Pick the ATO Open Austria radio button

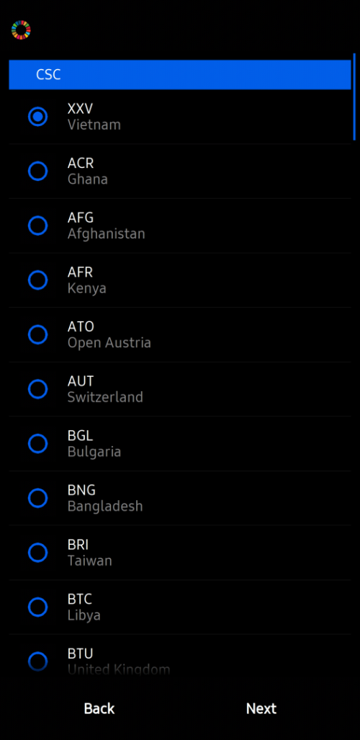point(37,334)
